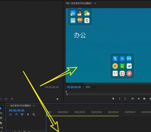Image resolution: width=151 pixels, height=132 pixels.
Task: Select the Ripple Edit tool
Action: pos(1,118)
